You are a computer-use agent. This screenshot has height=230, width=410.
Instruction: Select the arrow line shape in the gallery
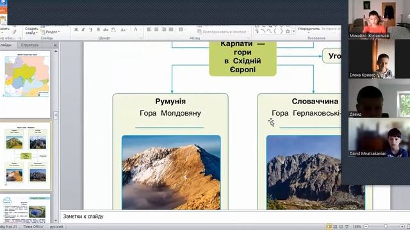257,31
